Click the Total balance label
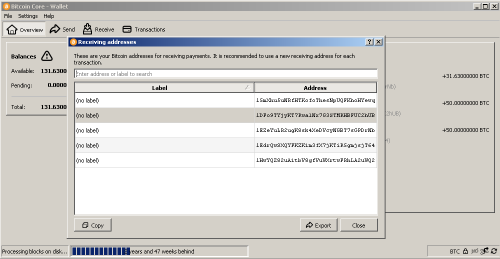 coord(18,107)
